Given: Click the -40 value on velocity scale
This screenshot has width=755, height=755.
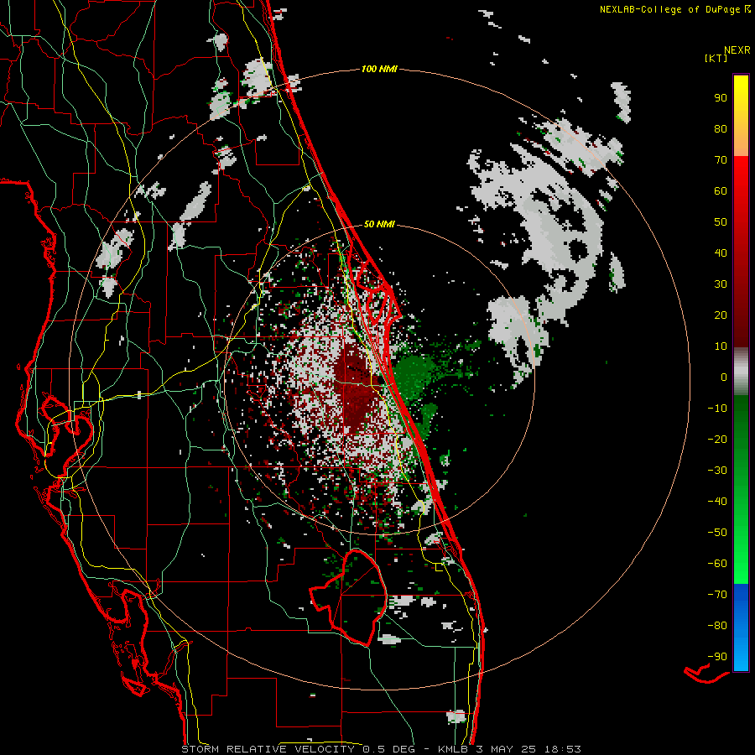Looking at the screenshot, I should coord(717,502).
